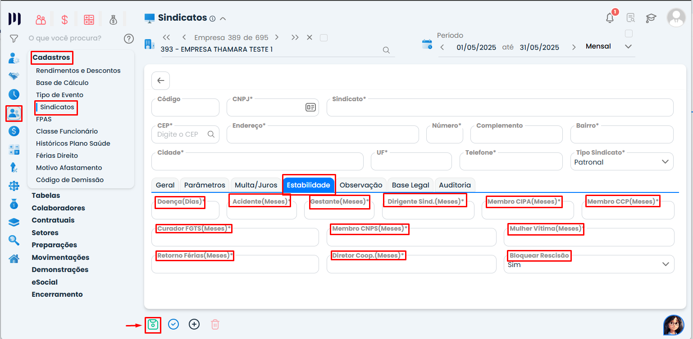Jump to the last company with the double-right arrow
Screen dimensions: 693x339
(295, 37)
